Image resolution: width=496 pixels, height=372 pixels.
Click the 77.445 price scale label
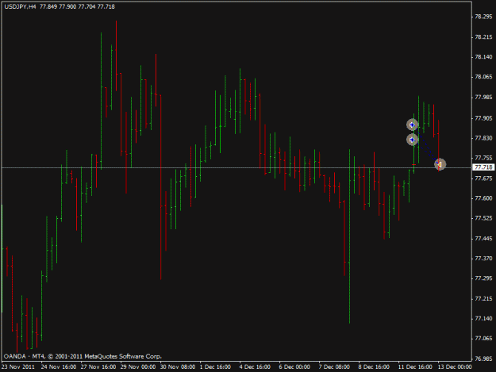(x=483, y=239)
